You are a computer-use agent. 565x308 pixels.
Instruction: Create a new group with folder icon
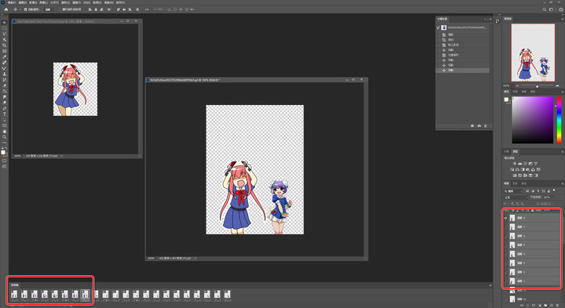click(545, 305)
